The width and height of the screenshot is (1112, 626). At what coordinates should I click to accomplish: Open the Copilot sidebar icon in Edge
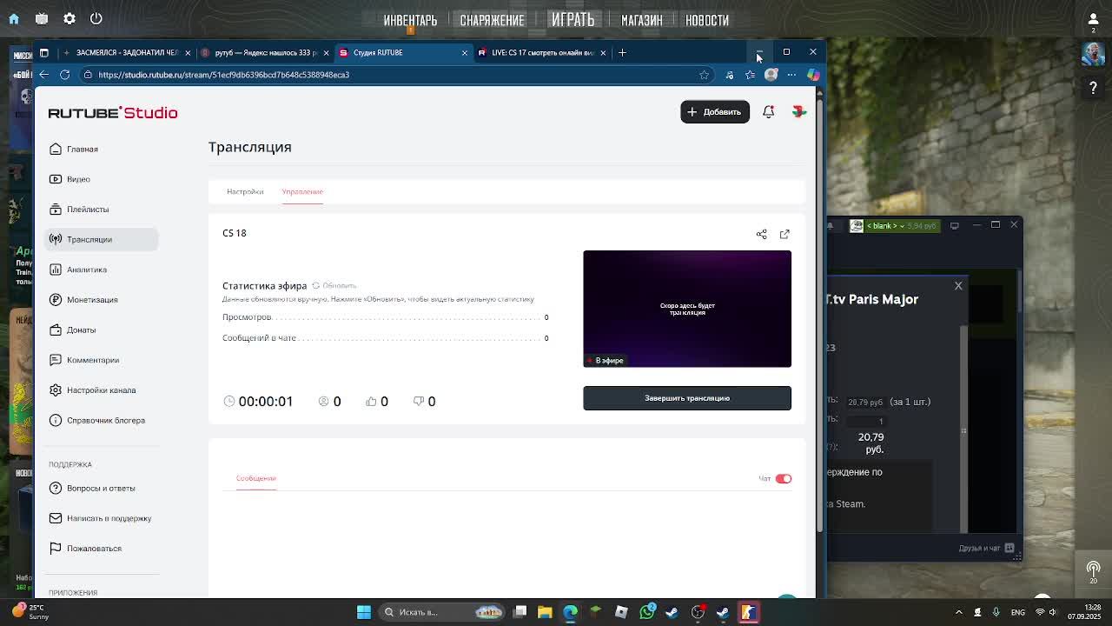tap(813, 75)
